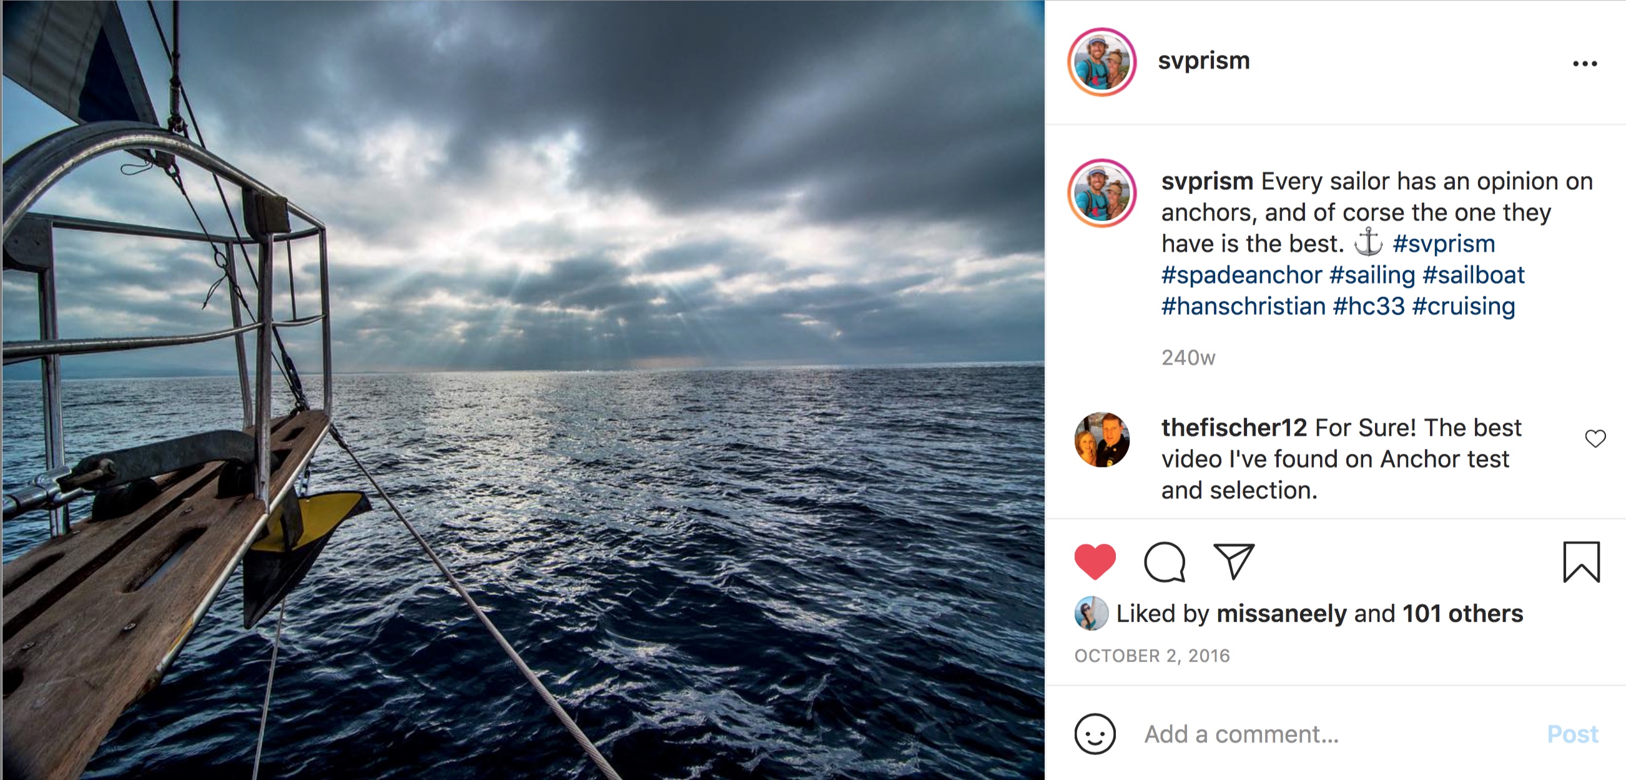The height and width of the screenshot is (780, 1626).
Task: Click missaneely's small avatar in likes
Action: coord(1091,613)
